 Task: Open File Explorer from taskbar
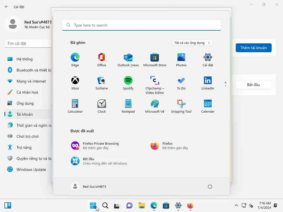(141, 205)
